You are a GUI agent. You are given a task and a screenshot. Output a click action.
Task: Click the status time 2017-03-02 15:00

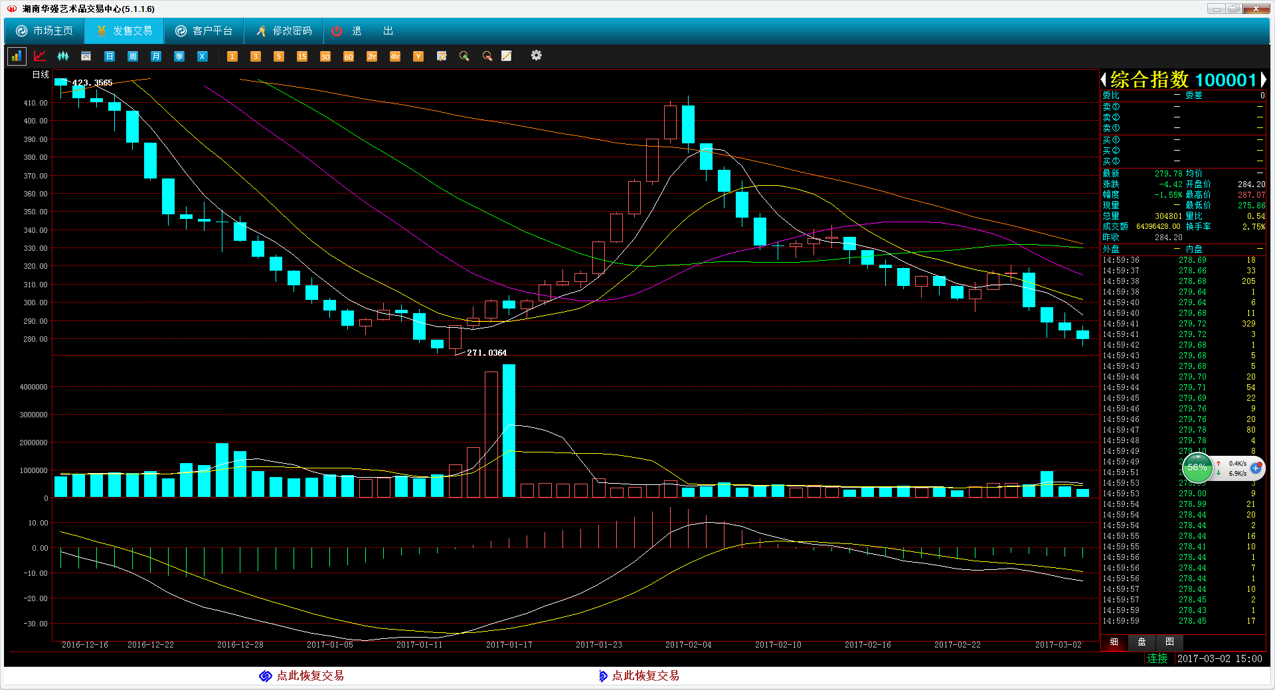click(1220, 659)
